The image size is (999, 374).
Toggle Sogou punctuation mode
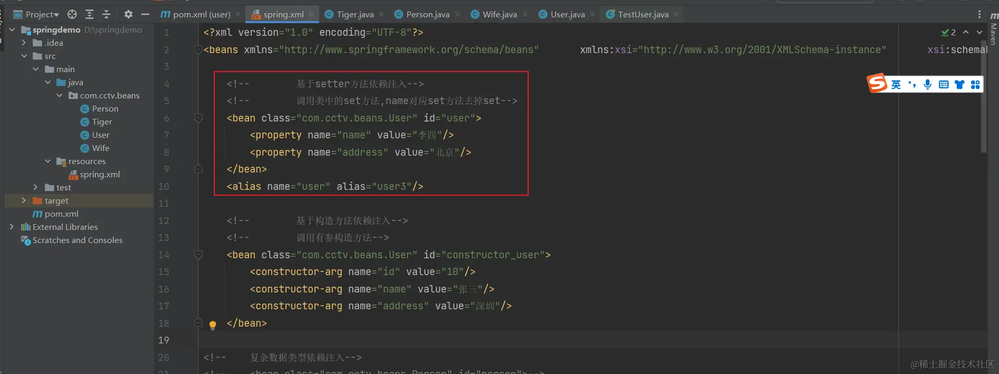tap(912, 84)
